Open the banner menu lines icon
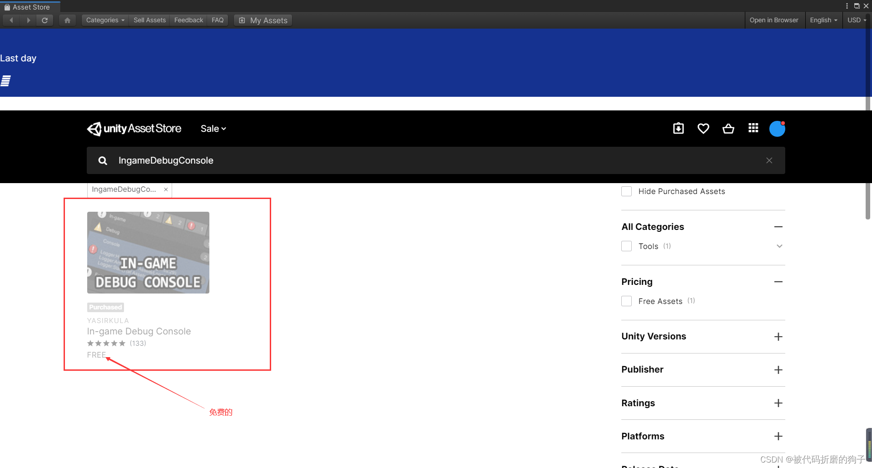This screenshot has height=468, width=872. [x=5, y=81]
